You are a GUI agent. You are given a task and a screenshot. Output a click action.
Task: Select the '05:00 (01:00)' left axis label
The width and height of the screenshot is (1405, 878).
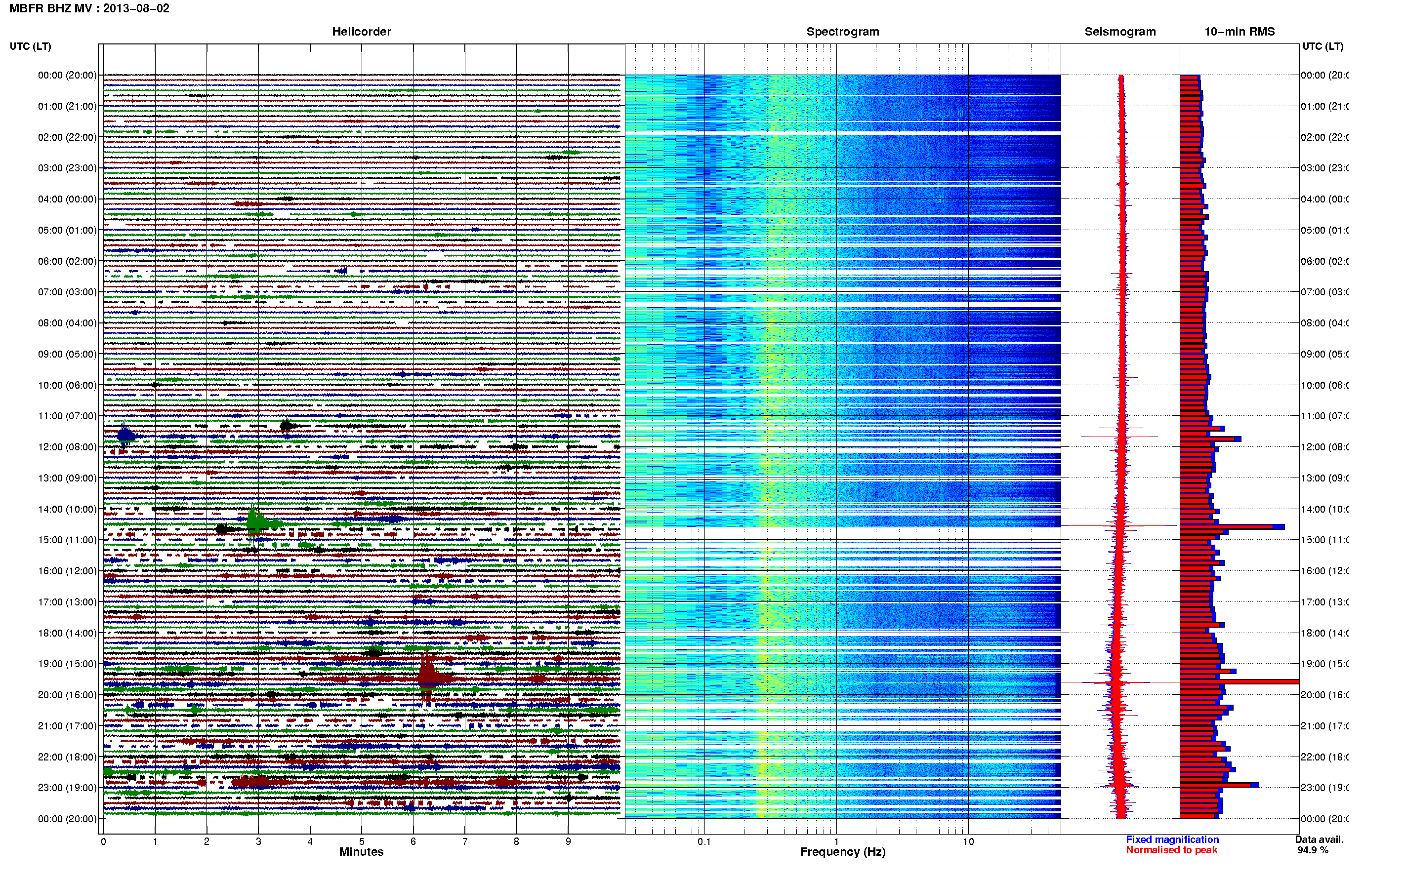pyautogui.click(x=67, y=230)
